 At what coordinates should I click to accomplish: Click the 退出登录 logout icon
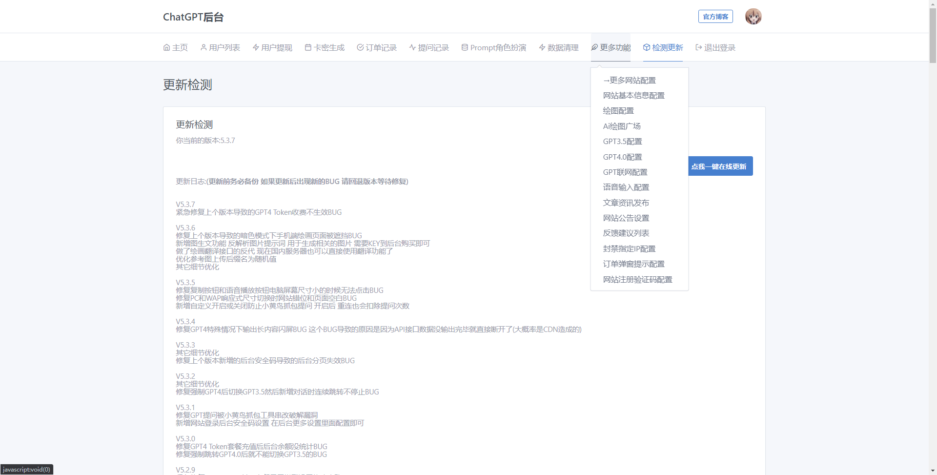pos(698,47)
